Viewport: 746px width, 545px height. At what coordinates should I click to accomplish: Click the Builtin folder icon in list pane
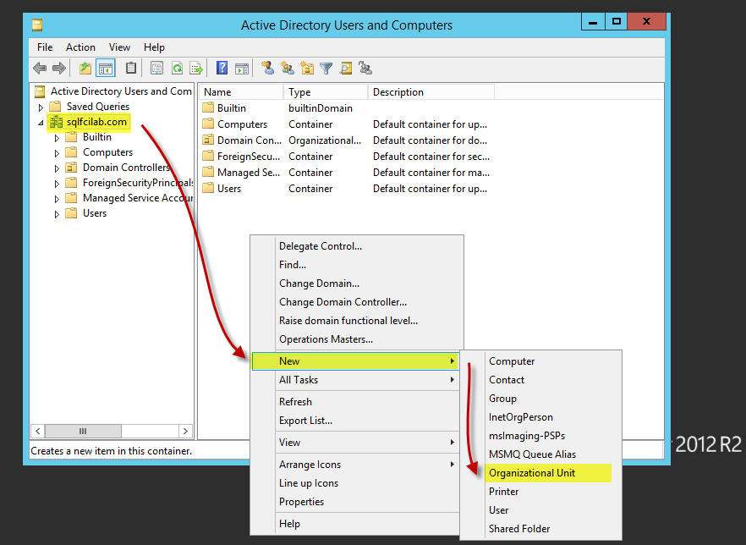(208, 107)
